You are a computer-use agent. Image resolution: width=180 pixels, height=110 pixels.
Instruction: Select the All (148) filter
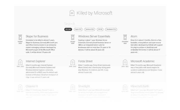(68, 29)
